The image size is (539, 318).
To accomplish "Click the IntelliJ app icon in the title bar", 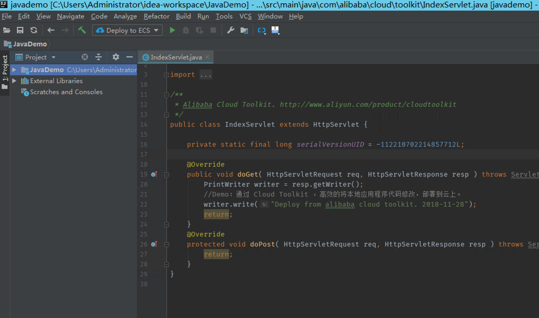I will [x=4, y=4].
